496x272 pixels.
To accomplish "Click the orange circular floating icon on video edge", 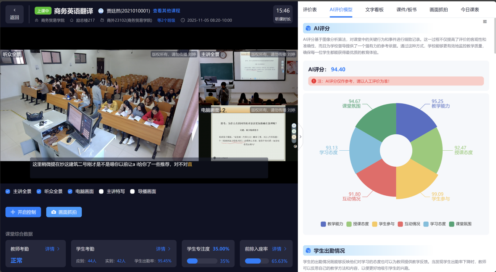I will 294,137.
